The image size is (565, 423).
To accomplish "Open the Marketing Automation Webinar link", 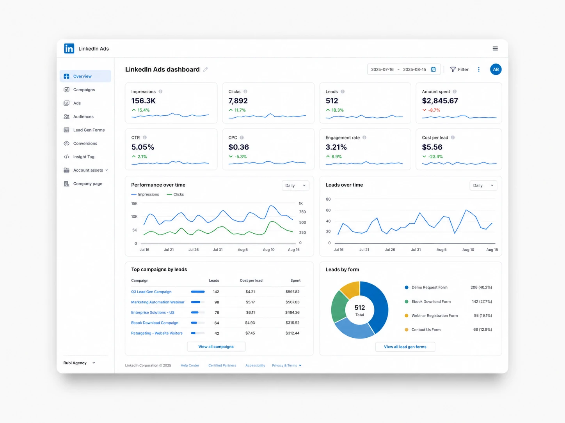I will 158,302.
